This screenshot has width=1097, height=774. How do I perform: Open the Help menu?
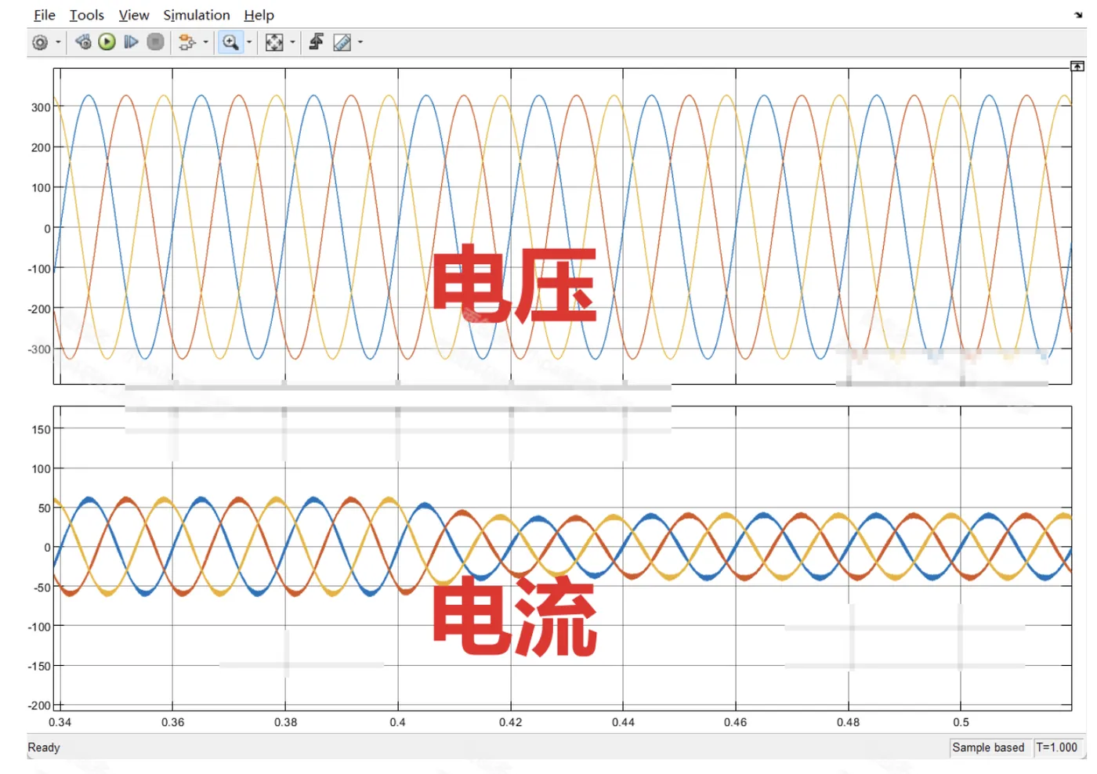click(x=259, y=15)
